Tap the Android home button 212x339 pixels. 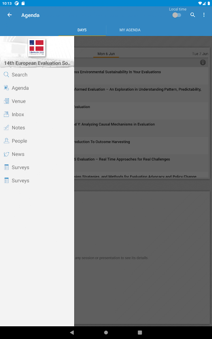pos(106,332)
